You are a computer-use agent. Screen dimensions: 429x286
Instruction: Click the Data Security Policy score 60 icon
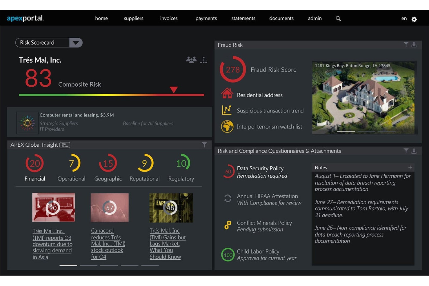pos(228,172)
